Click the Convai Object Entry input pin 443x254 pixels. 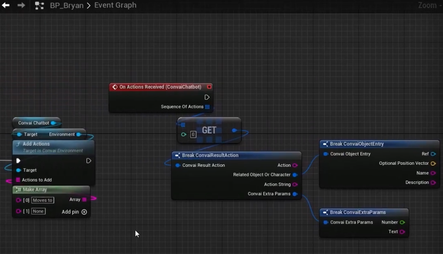[x=326, y=154]
